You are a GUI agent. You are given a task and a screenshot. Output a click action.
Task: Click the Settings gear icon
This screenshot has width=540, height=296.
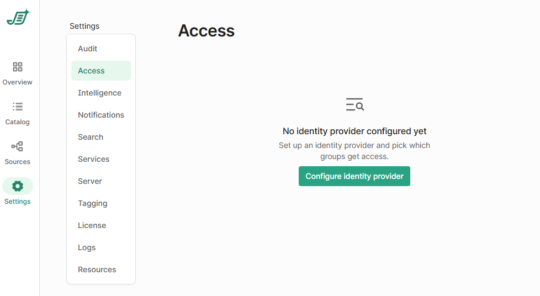(x=18, y=186)
